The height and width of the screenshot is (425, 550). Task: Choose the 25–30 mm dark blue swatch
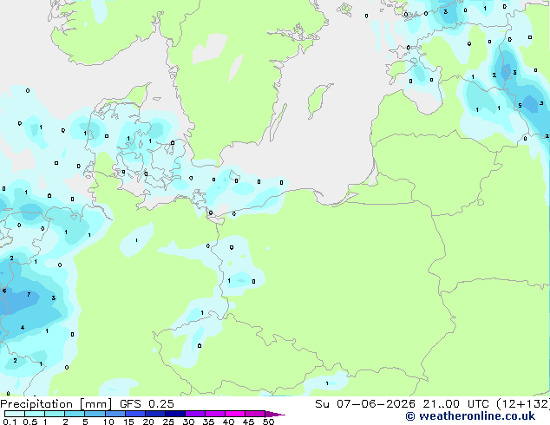coord(174,414)
